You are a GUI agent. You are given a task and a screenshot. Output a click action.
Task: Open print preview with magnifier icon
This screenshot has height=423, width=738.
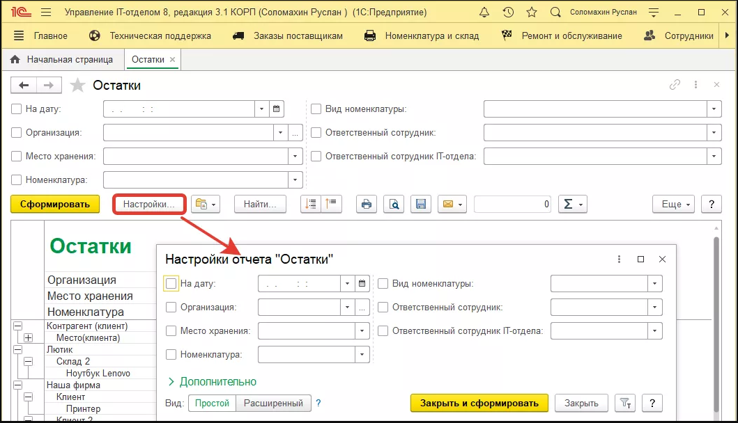[x=394, y=204]
